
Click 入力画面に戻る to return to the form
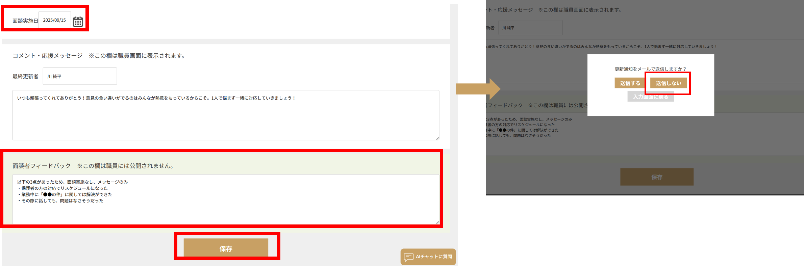click(x=651, y=97)
